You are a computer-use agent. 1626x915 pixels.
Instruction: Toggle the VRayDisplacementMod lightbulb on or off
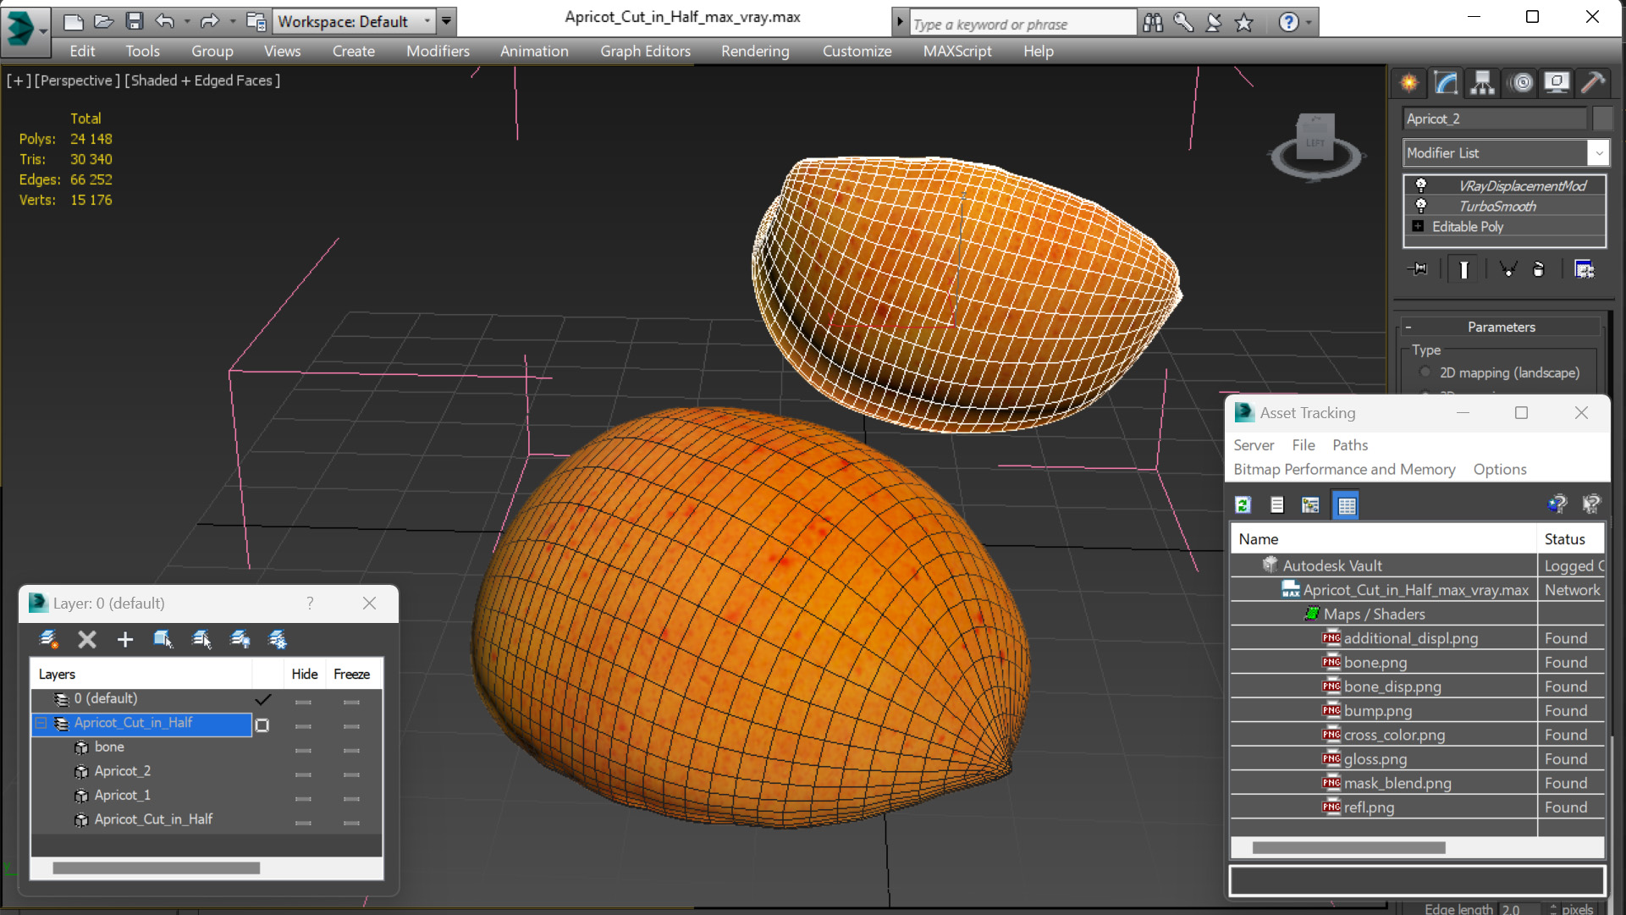pyautogui.click(x=1421, y=185)
